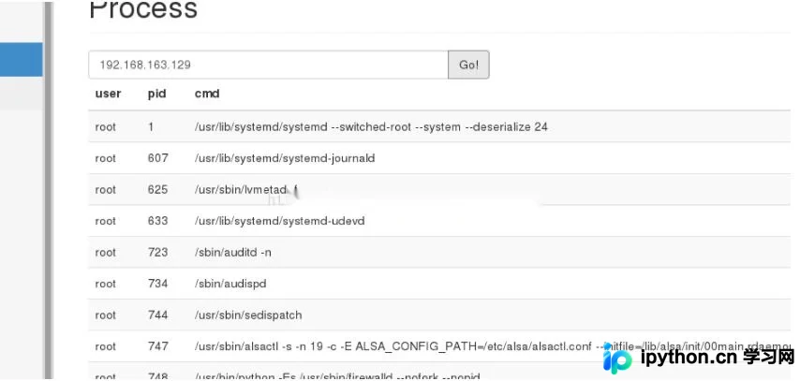Click pid 607 cell
Screen dimensions: 800x381
[x=157, y=158]
